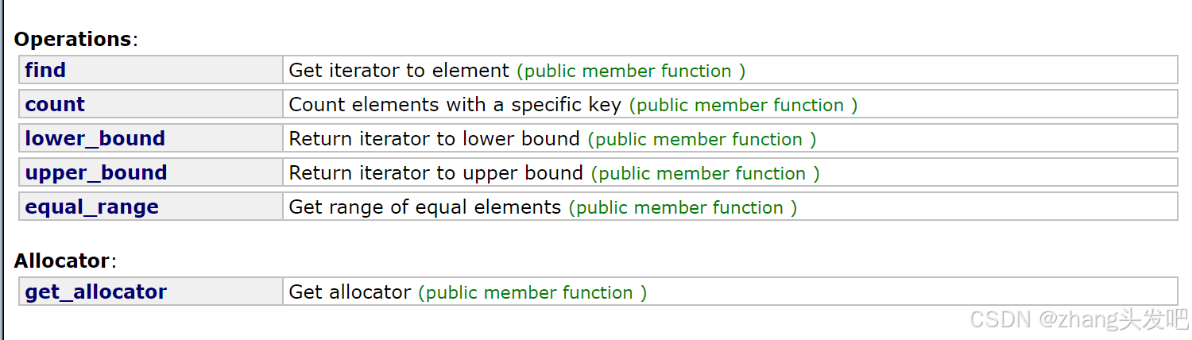
Task: Click green 'public member function' label in get_allocator row
Action: [x=532, y=292]
